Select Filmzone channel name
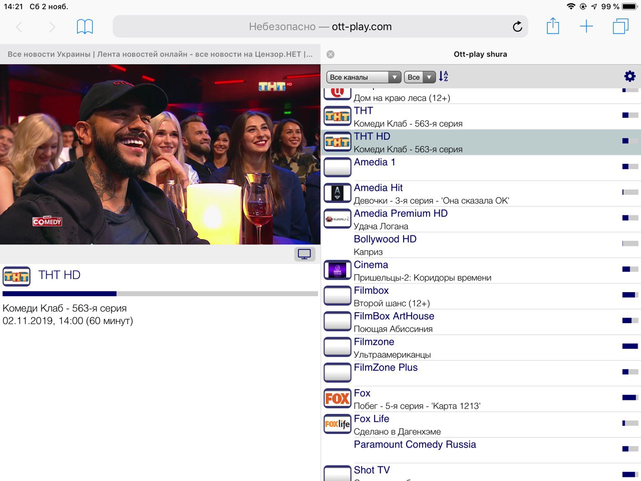 (x=374, y=342)
